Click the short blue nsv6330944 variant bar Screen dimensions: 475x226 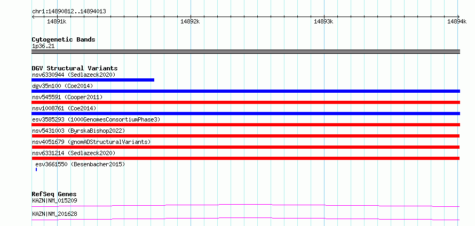93,80
